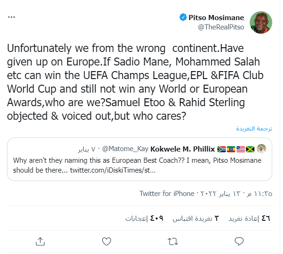
Task: Open Kokwele M. Phillix's name
Action: click(x=183, y=149)
